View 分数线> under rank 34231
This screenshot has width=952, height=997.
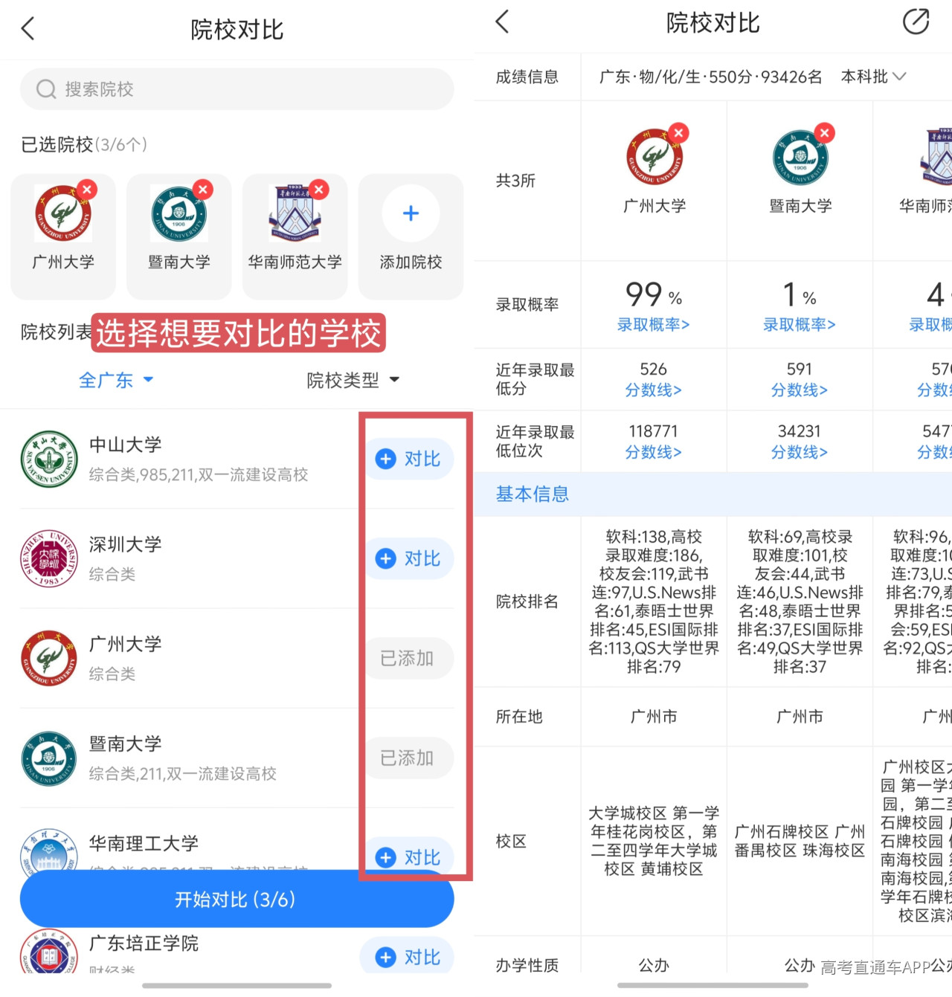[800, 452]
